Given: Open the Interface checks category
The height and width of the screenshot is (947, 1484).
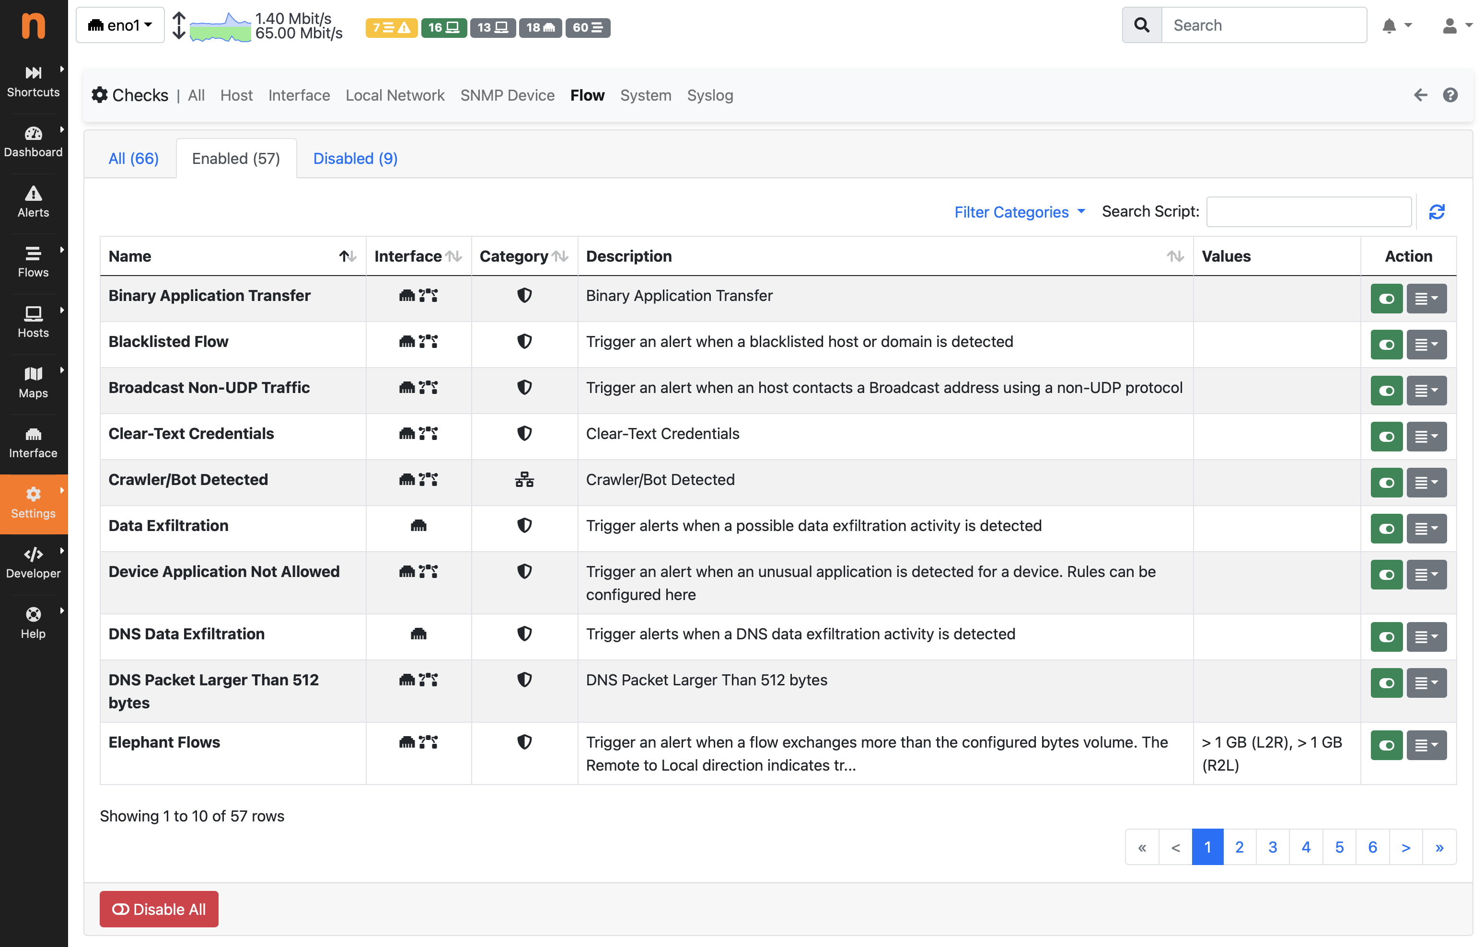Looking at the screenshot, I should [299, 95].
